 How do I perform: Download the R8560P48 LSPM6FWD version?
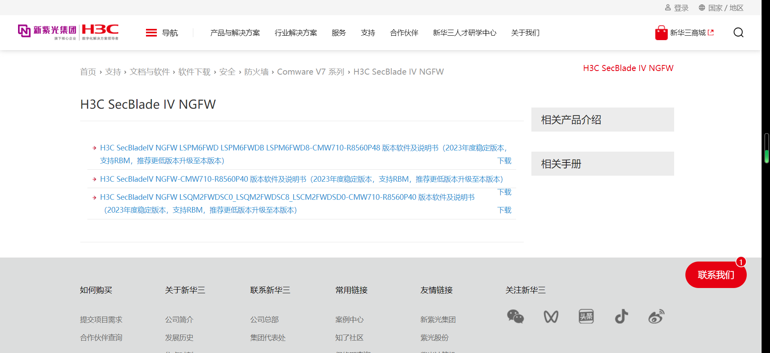(505, 161)
